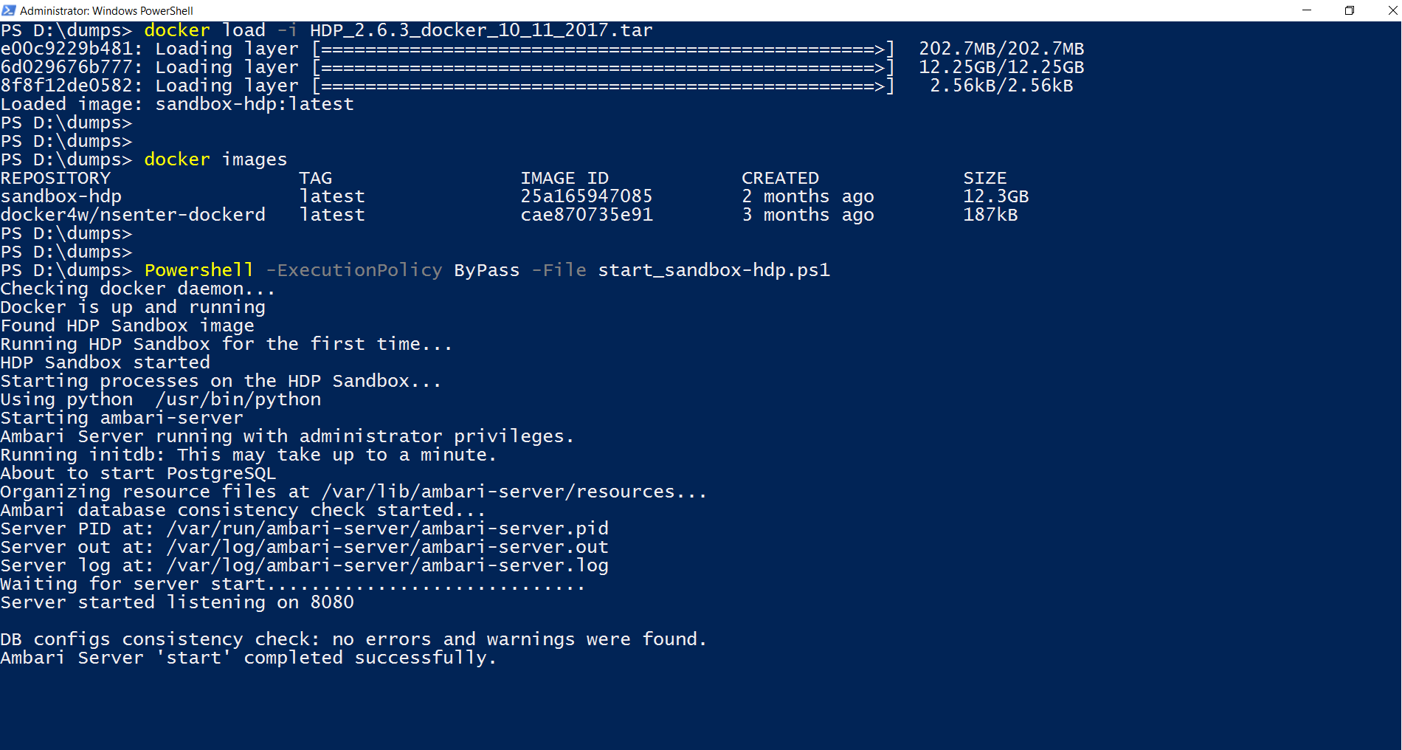This screenshot has width=1402, height=750.
Task: Click 'Server started listening on 8080' line
Action: 177,602
